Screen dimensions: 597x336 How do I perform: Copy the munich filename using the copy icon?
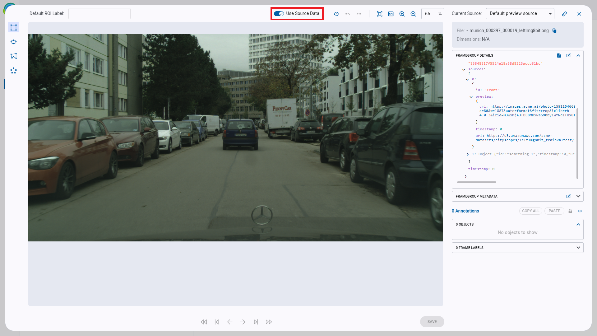click(555, 30)
